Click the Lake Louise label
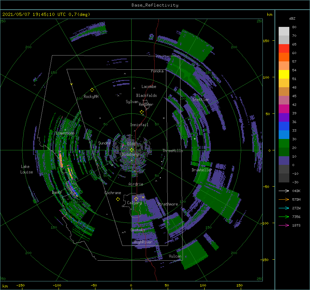Image resolution: width=310 pixels, height=290 pixels. click(x=27, y=169)
